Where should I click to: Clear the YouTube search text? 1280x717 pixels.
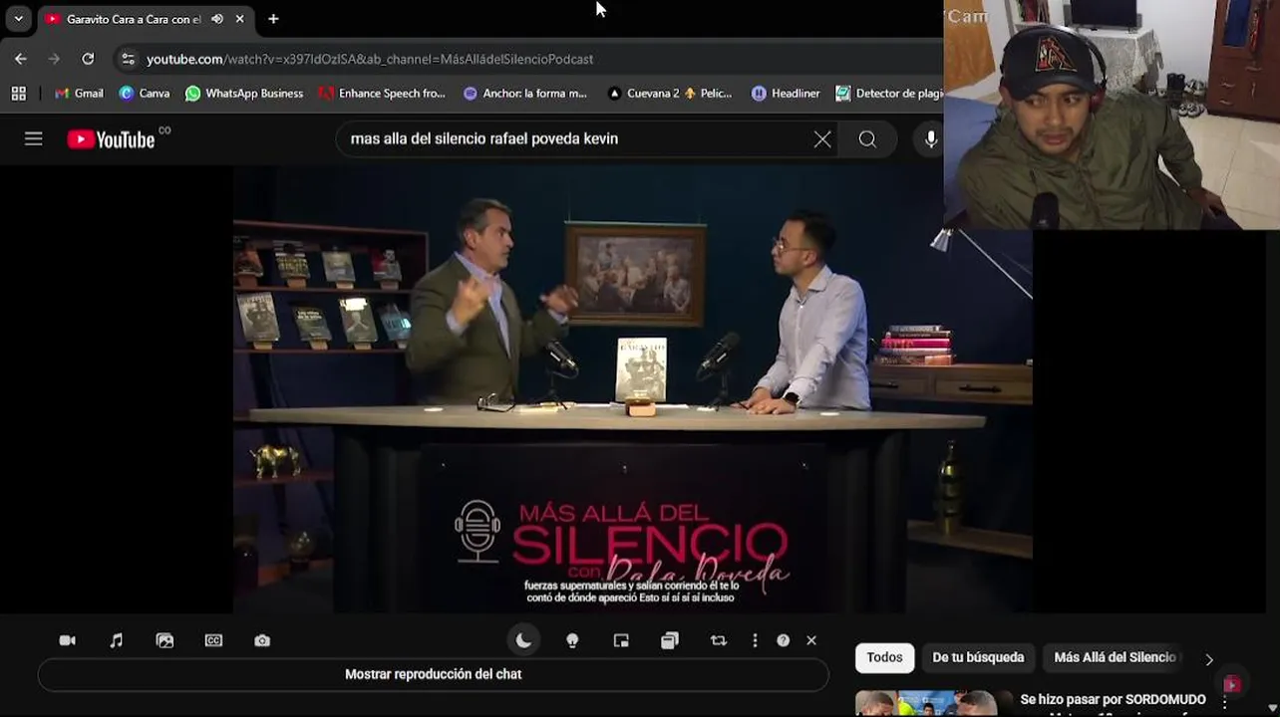(822, 139)
